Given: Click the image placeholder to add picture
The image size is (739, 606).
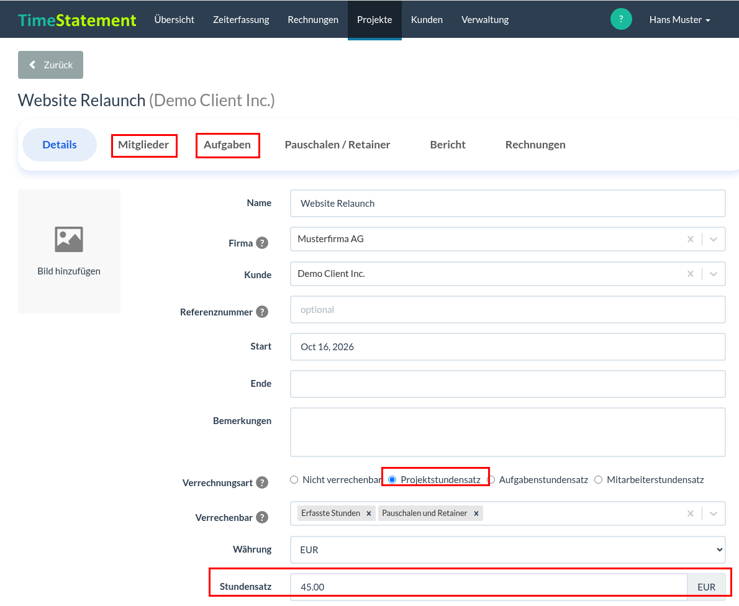Looking at the screenshot, I should (69, 251).
